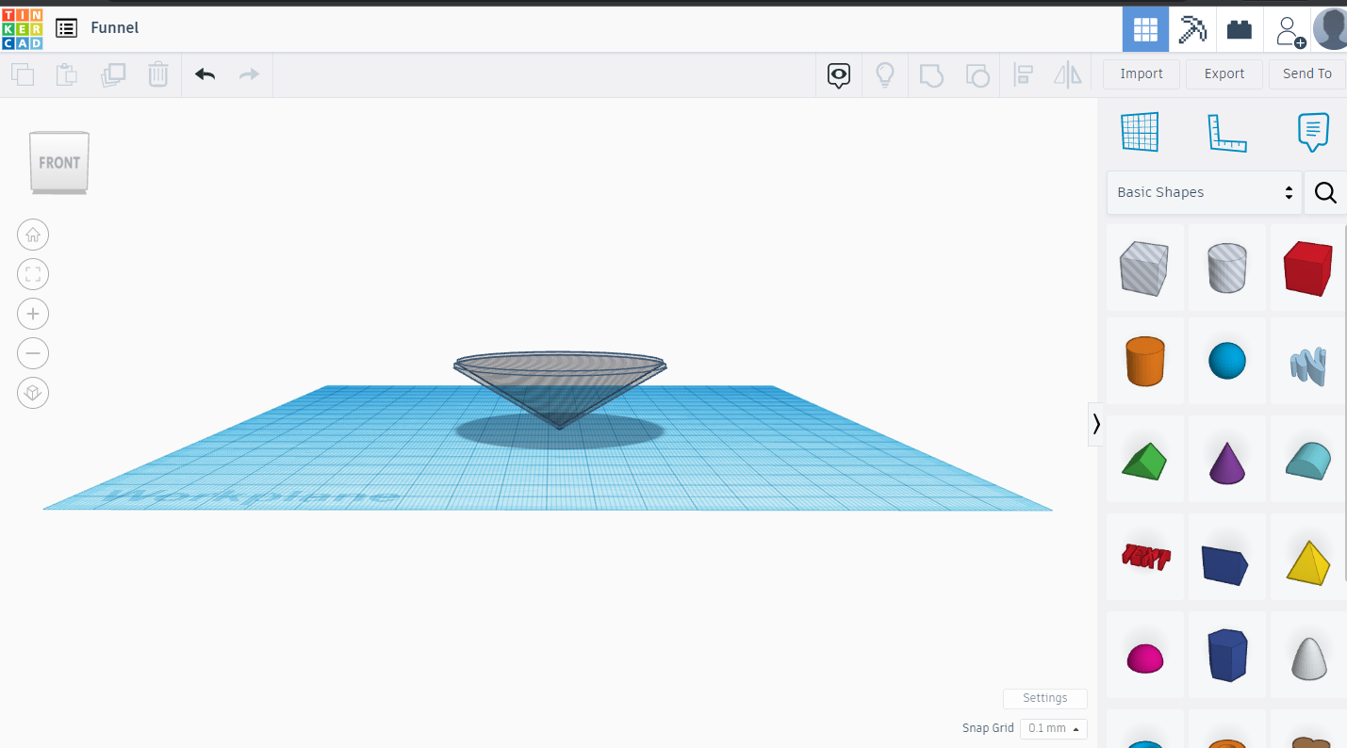Image resolution: width=1347 pixels, height=748 pixels.
Task: Pick the white Paraboloid shape
Action: [1308, 657]
